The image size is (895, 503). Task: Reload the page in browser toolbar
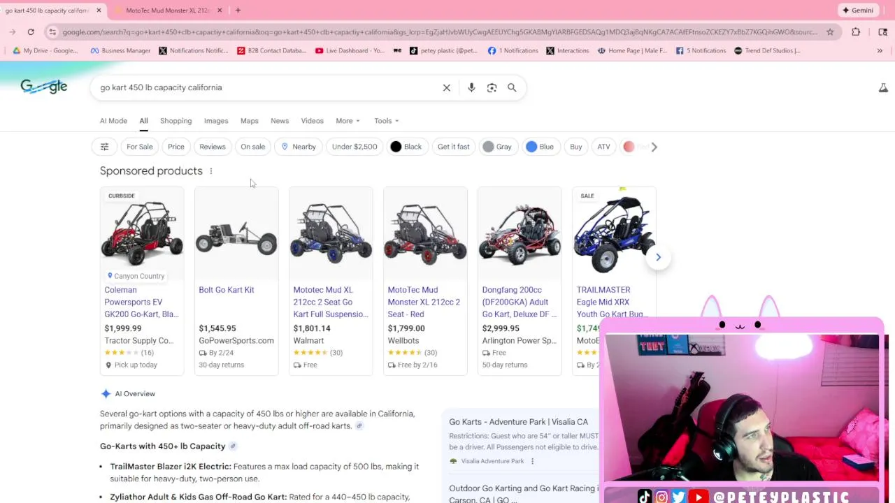coord(31,31)
